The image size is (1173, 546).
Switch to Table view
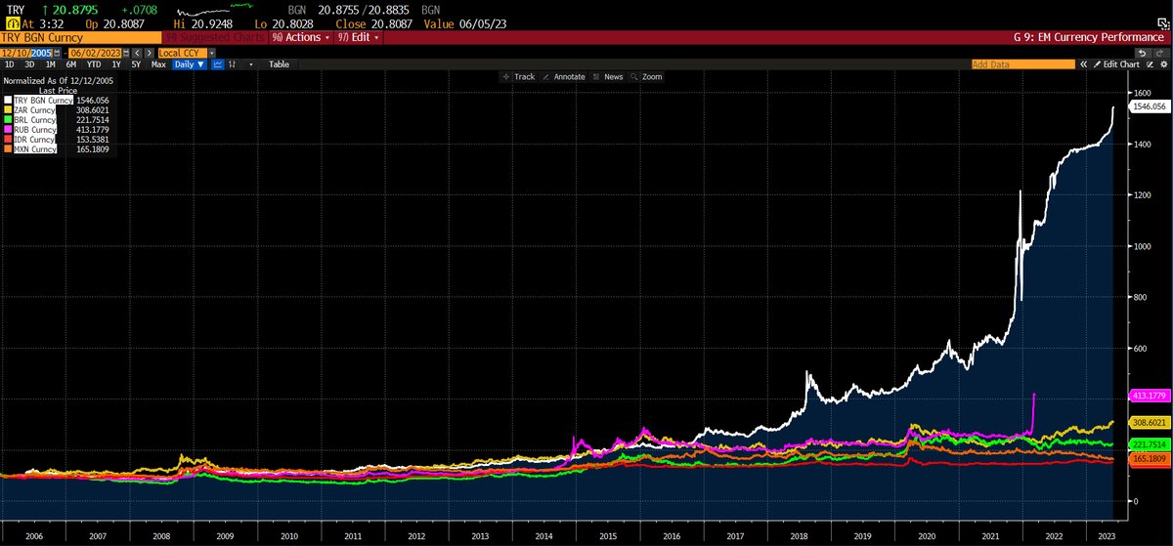click(x=279, y=64)
